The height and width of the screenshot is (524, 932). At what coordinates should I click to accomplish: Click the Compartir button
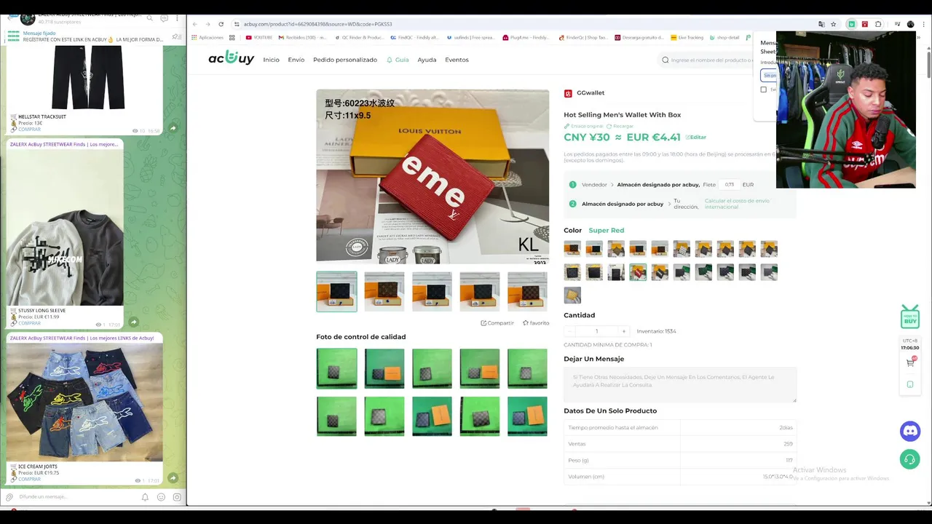497,323
